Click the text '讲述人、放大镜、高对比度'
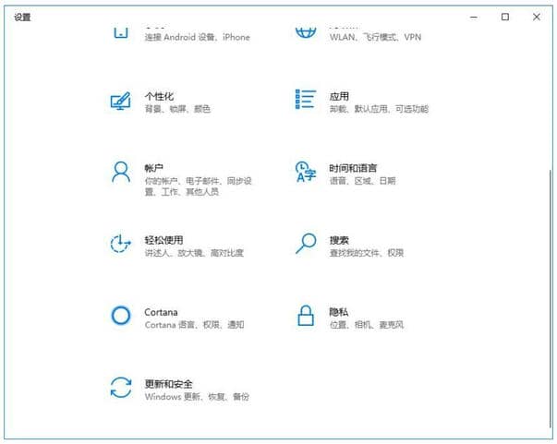The width and height of the screenshot is (557, 444). pos(194,253)
